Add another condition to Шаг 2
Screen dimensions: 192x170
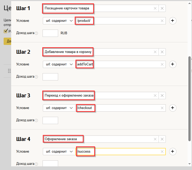click(173, 64)
